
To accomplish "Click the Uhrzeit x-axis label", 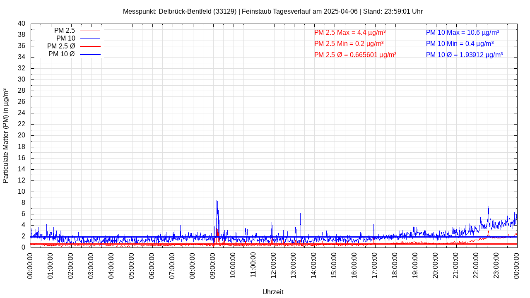I will [273, 292].
